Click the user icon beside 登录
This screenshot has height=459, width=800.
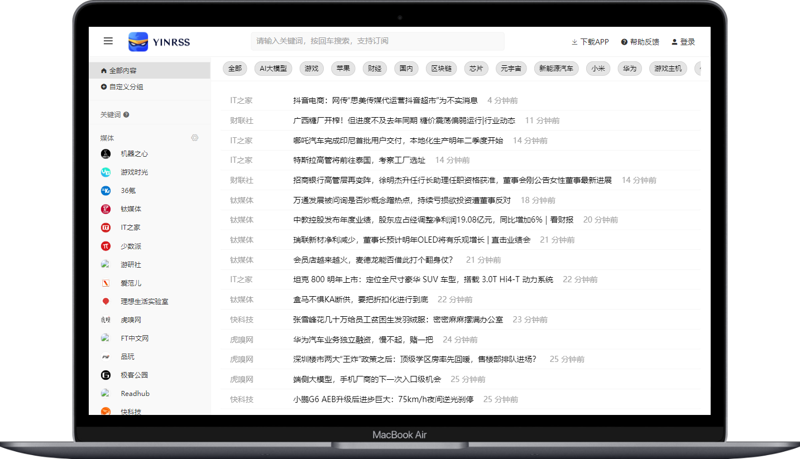(x=674, y=42)
